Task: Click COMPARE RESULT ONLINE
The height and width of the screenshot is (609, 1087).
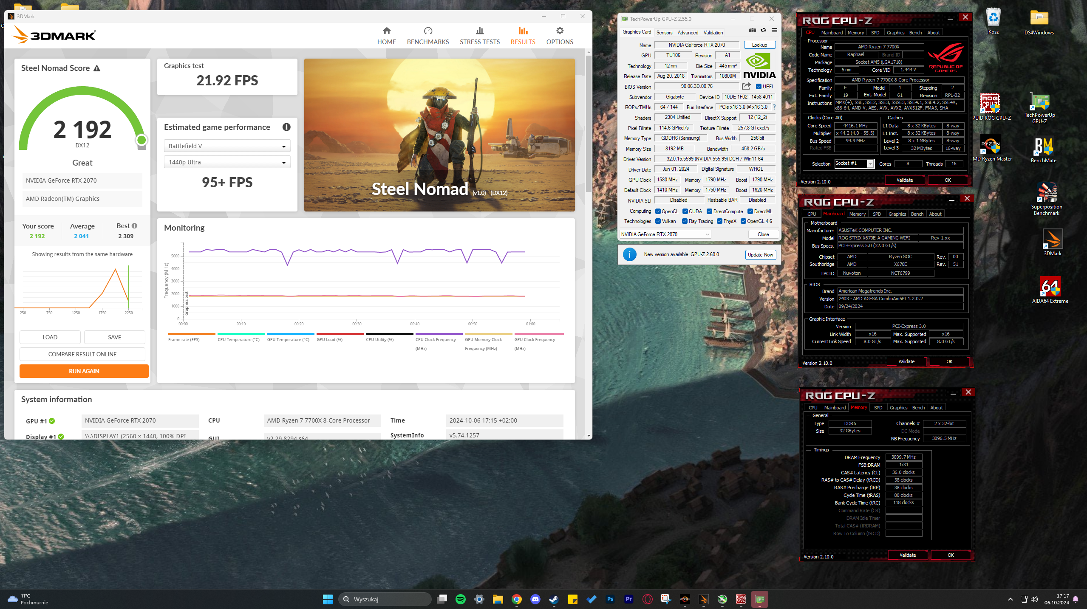Action: 82,354
